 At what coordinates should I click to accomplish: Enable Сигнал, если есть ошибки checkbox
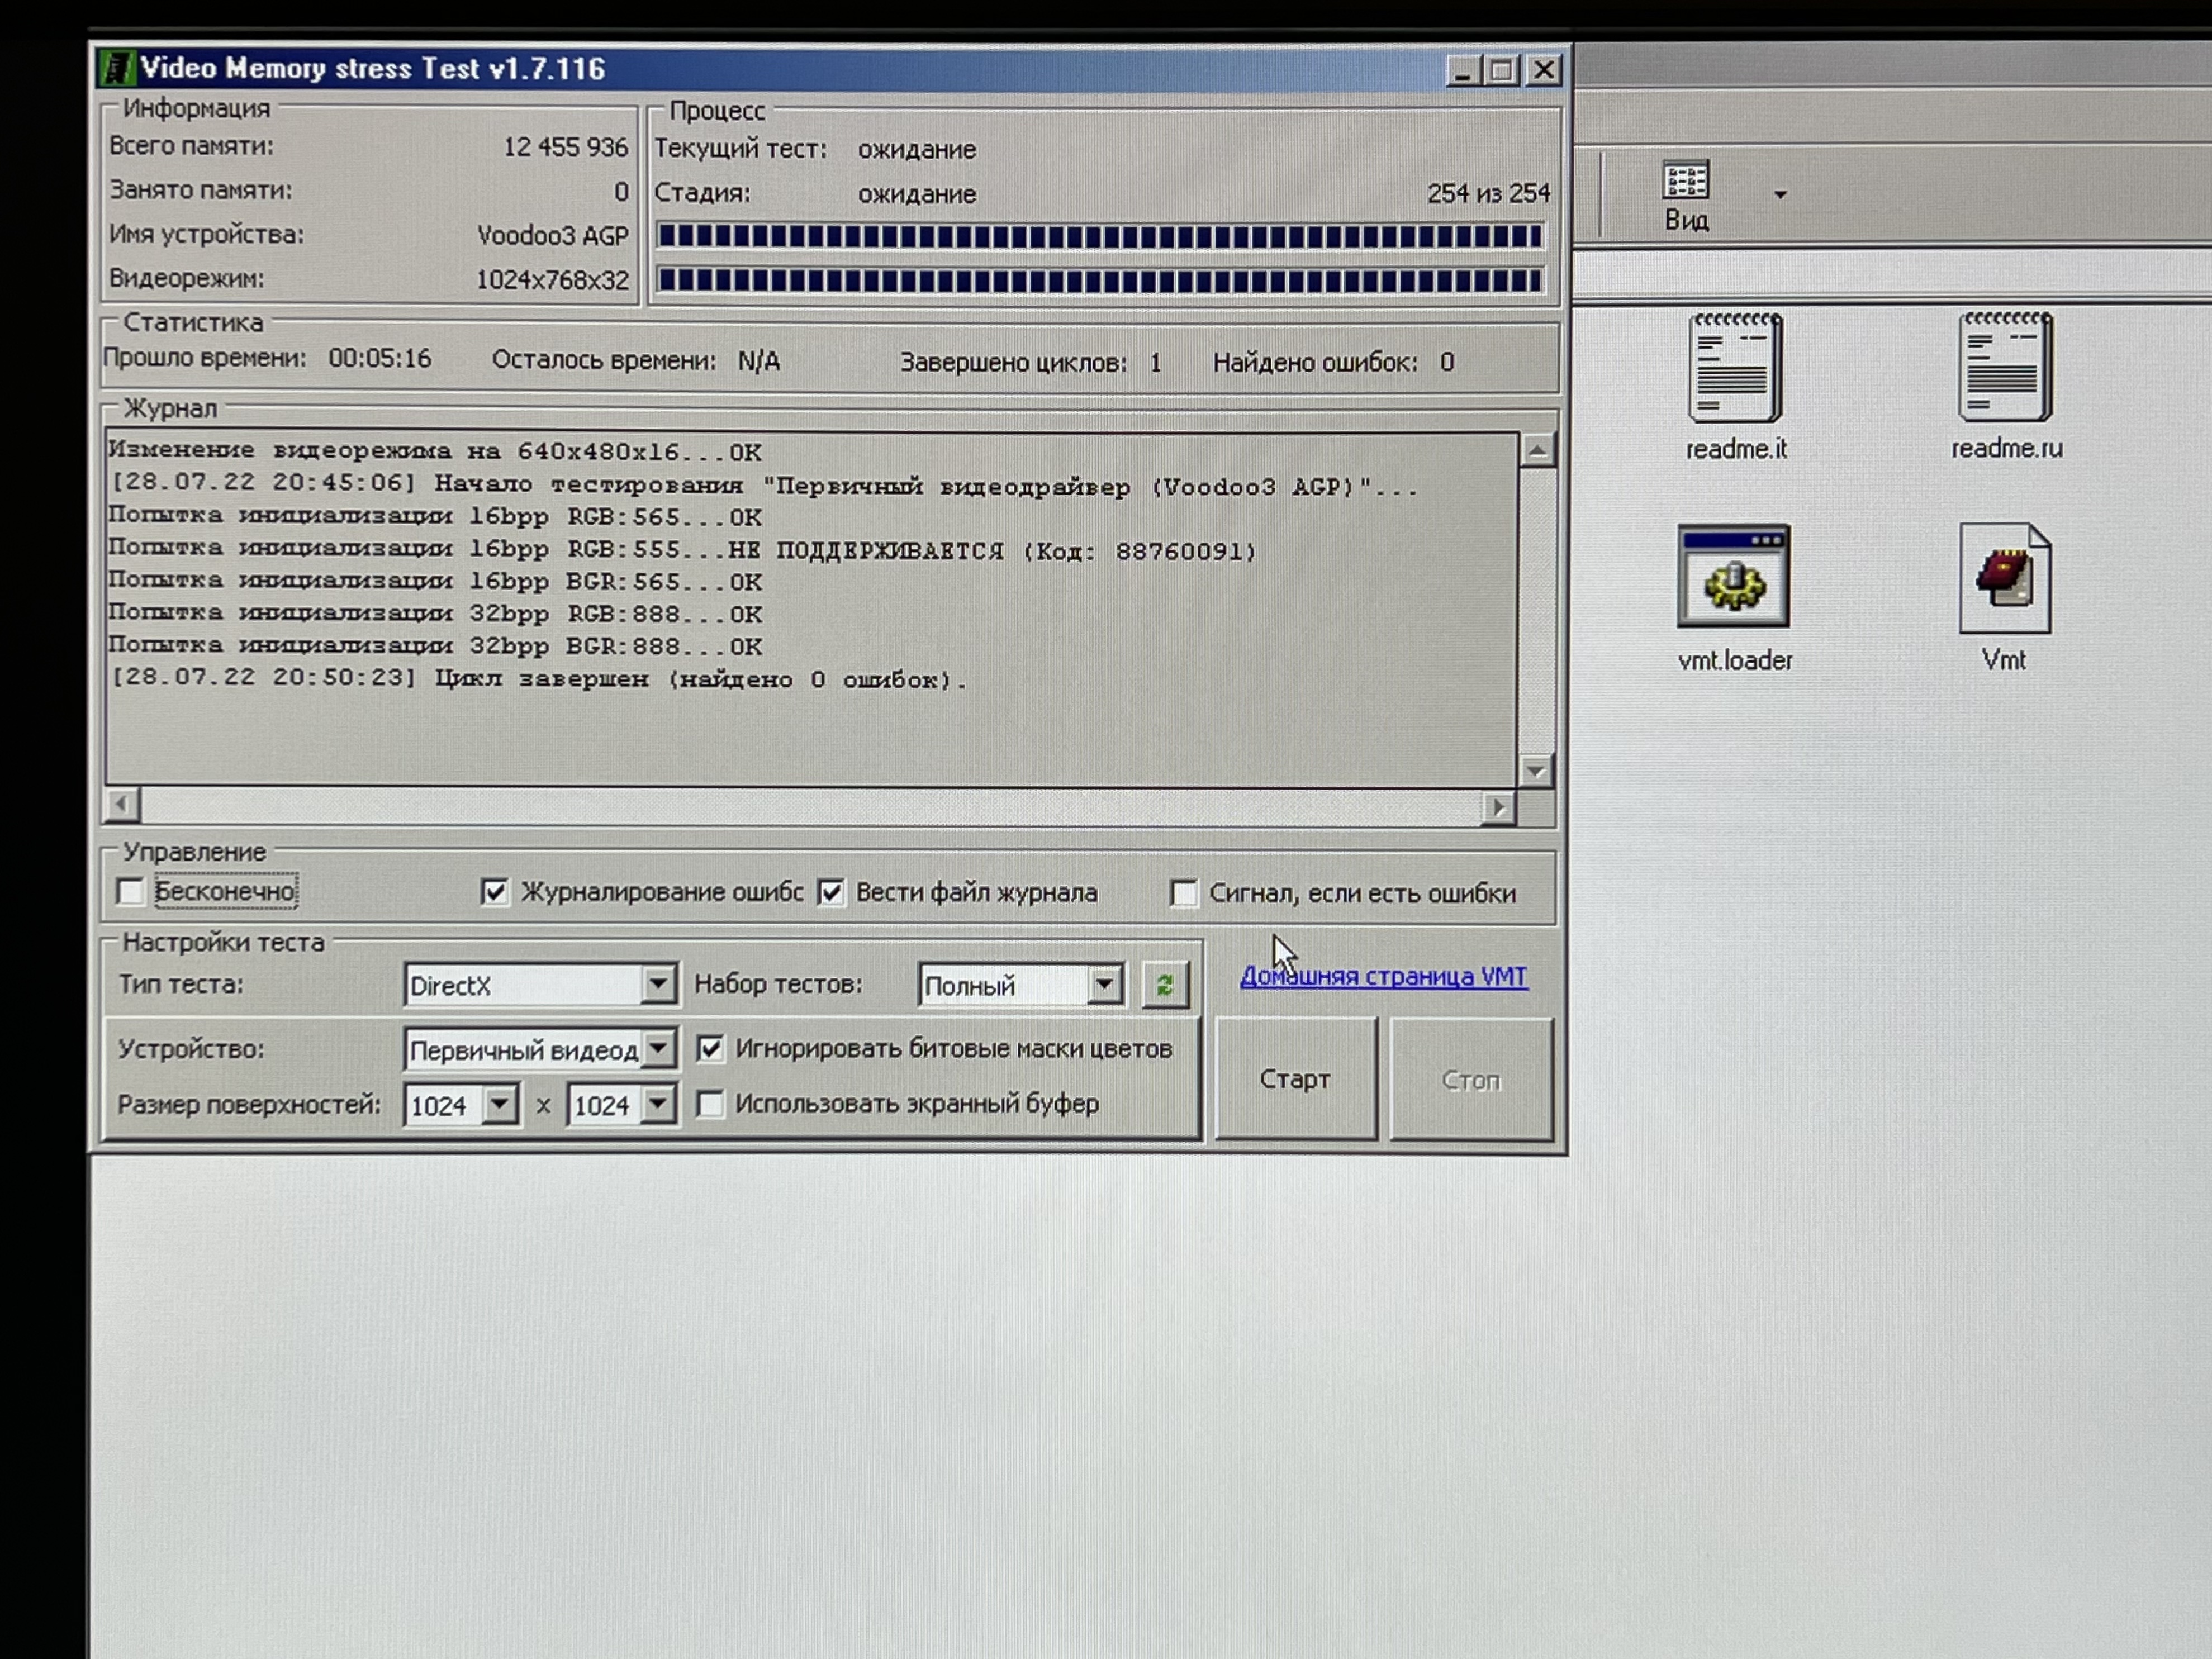1183,893
